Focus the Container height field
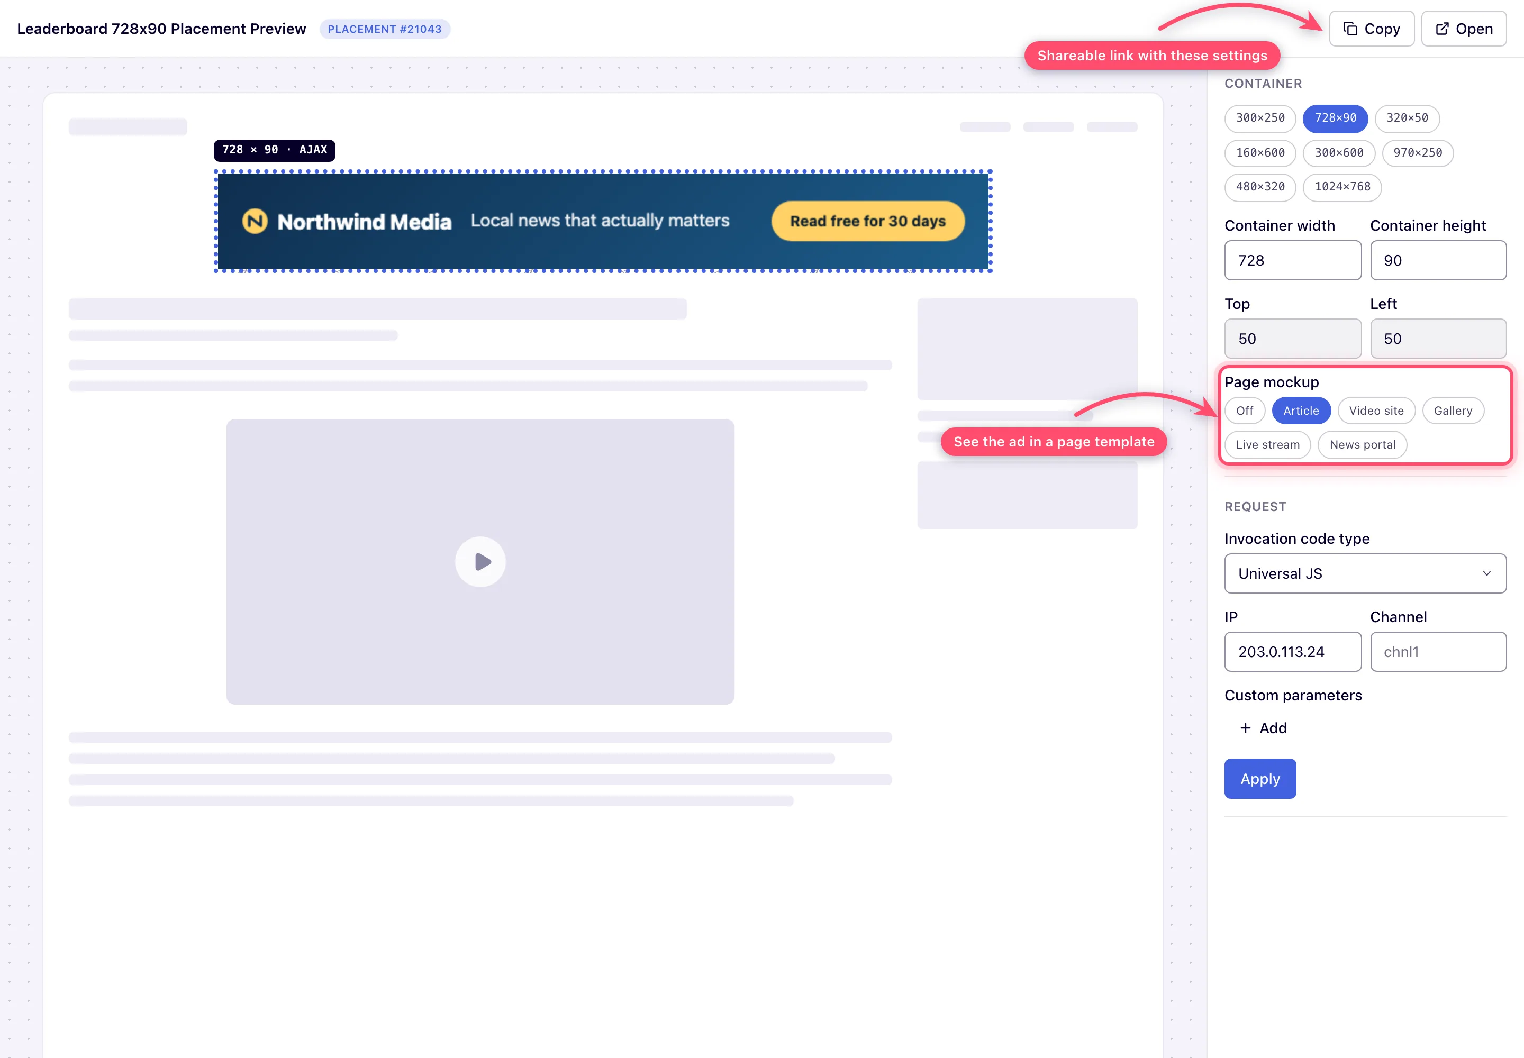The width and height of the screenshot is (1524, 1058). (1438, 260)
